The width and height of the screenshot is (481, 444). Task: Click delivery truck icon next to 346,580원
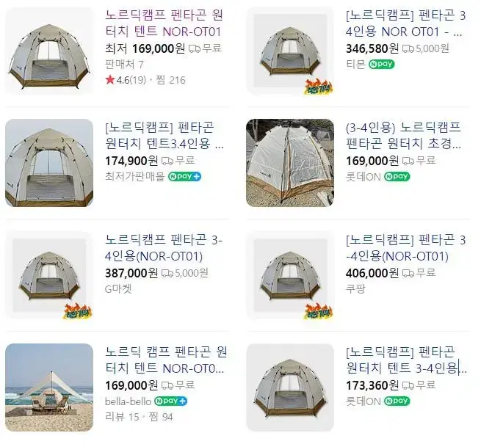click(x=408, y=48)
